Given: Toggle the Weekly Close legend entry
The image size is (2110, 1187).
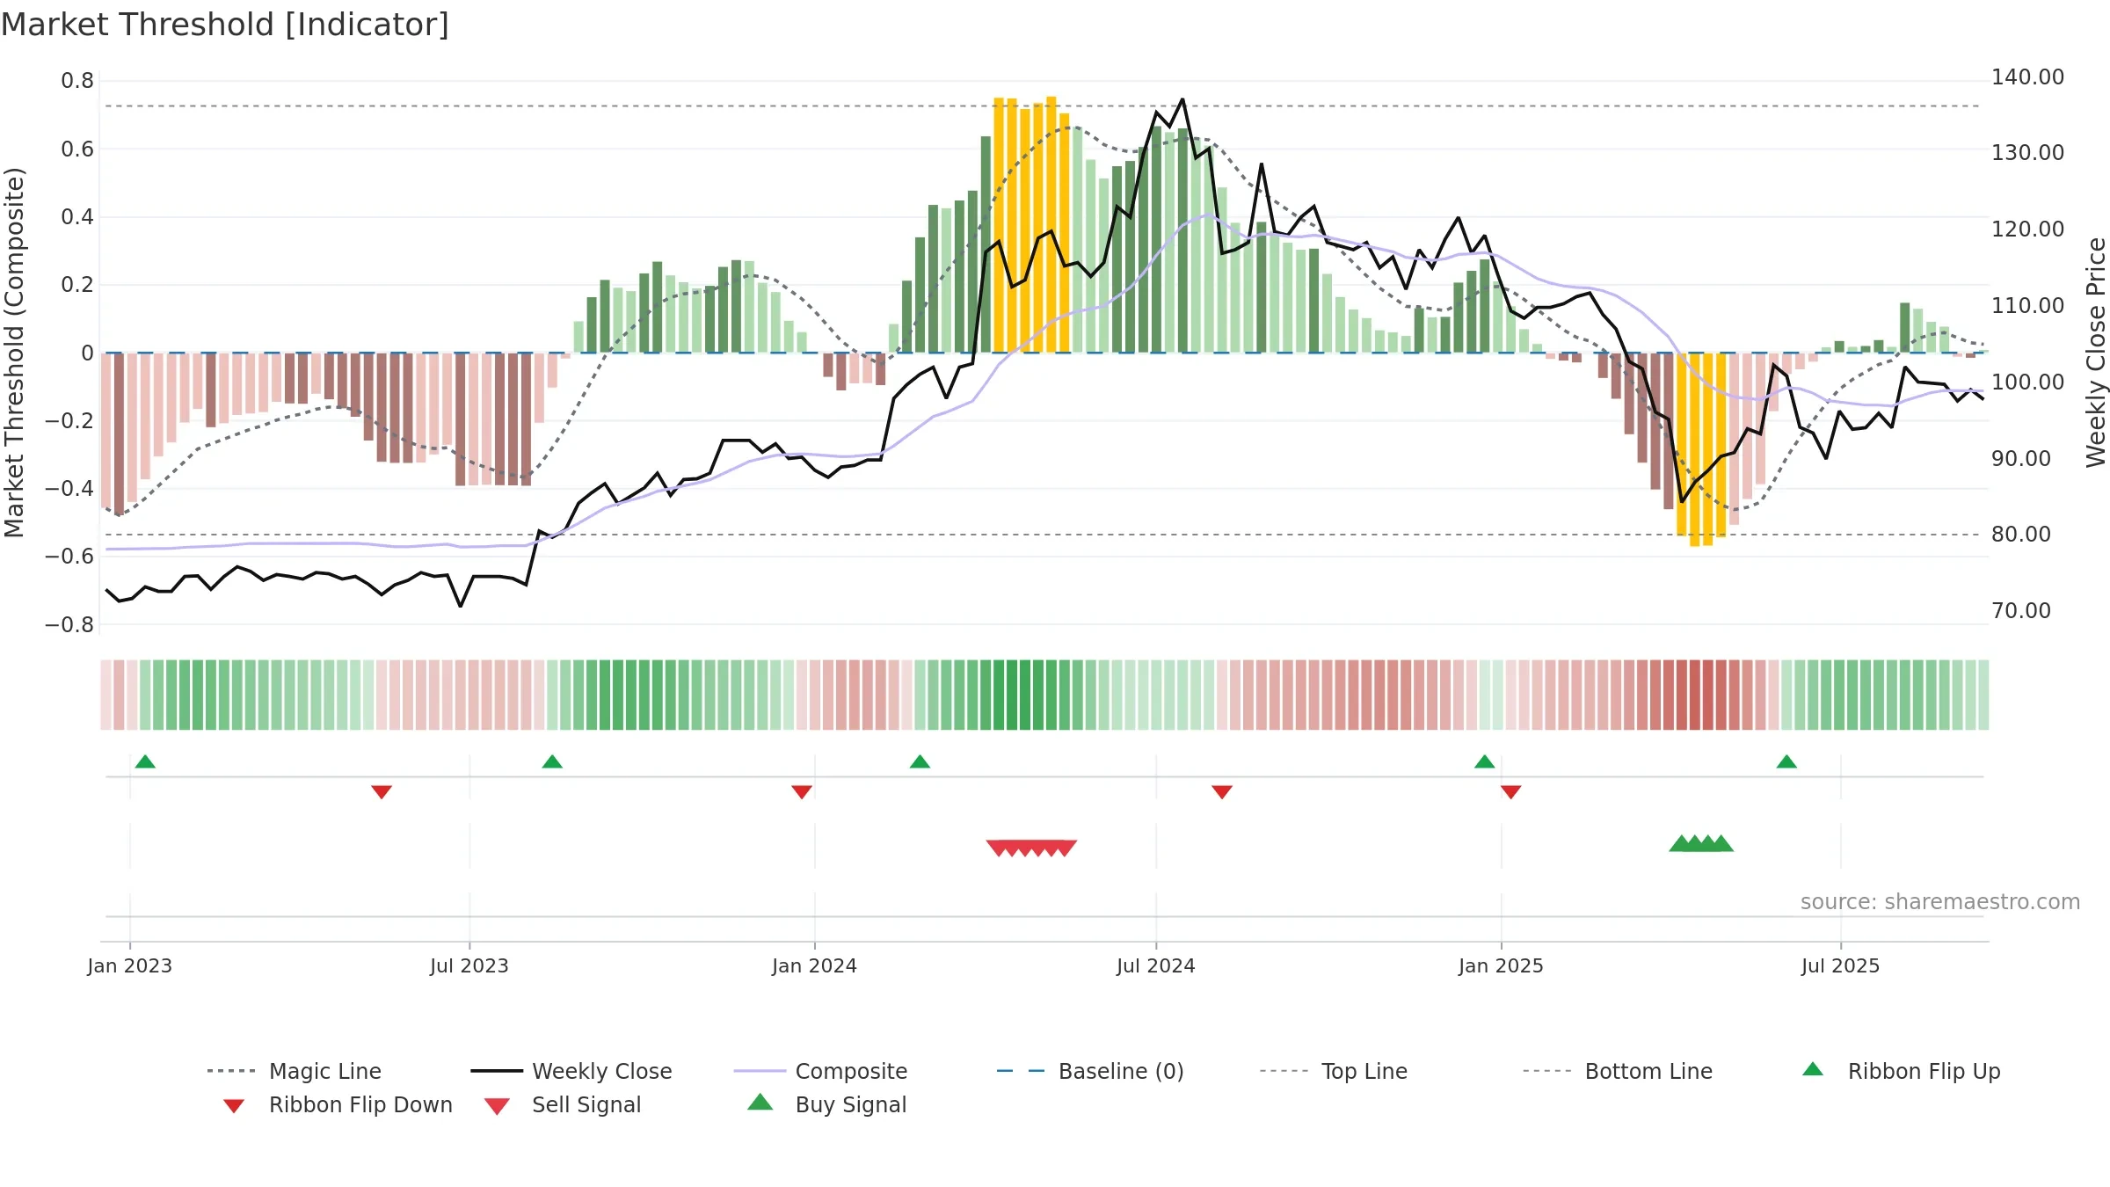Looking at the screenshot, I should [571, 1071].
